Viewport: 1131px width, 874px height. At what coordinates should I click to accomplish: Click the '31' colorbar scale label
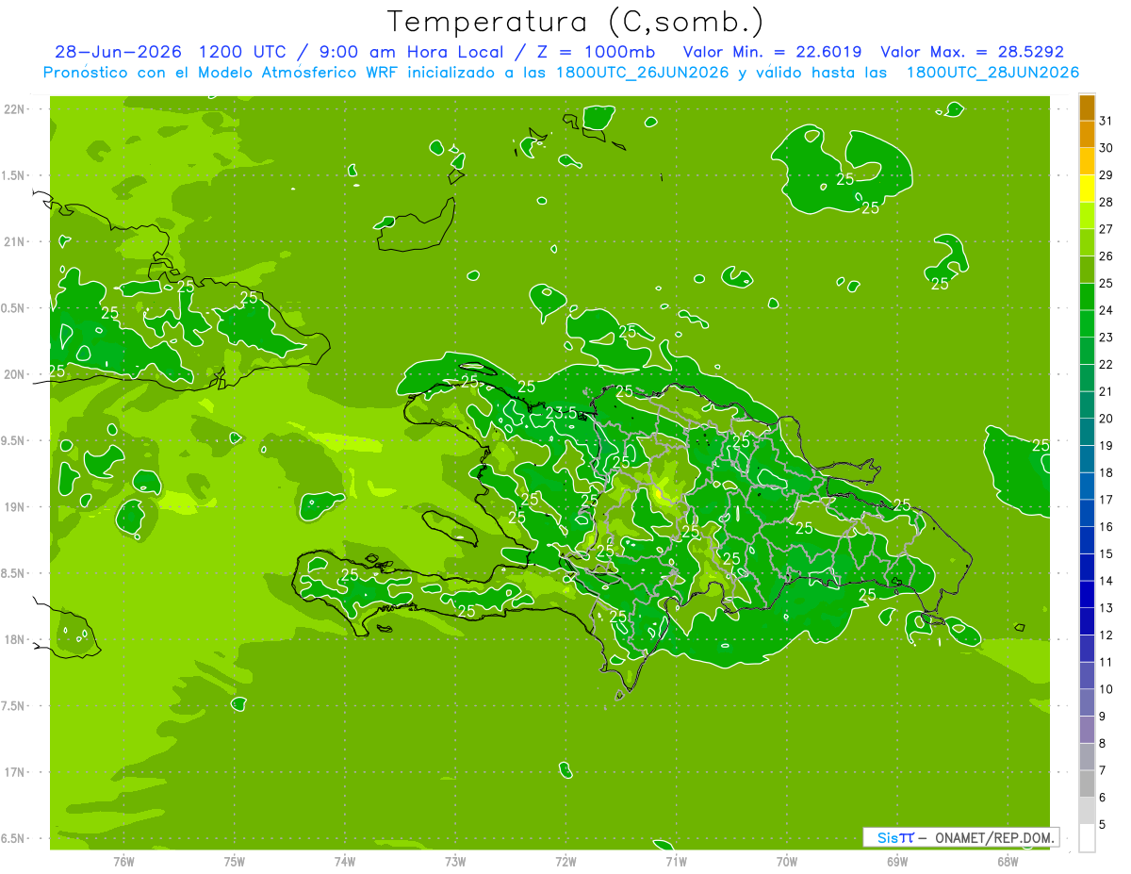[1106, 121]
